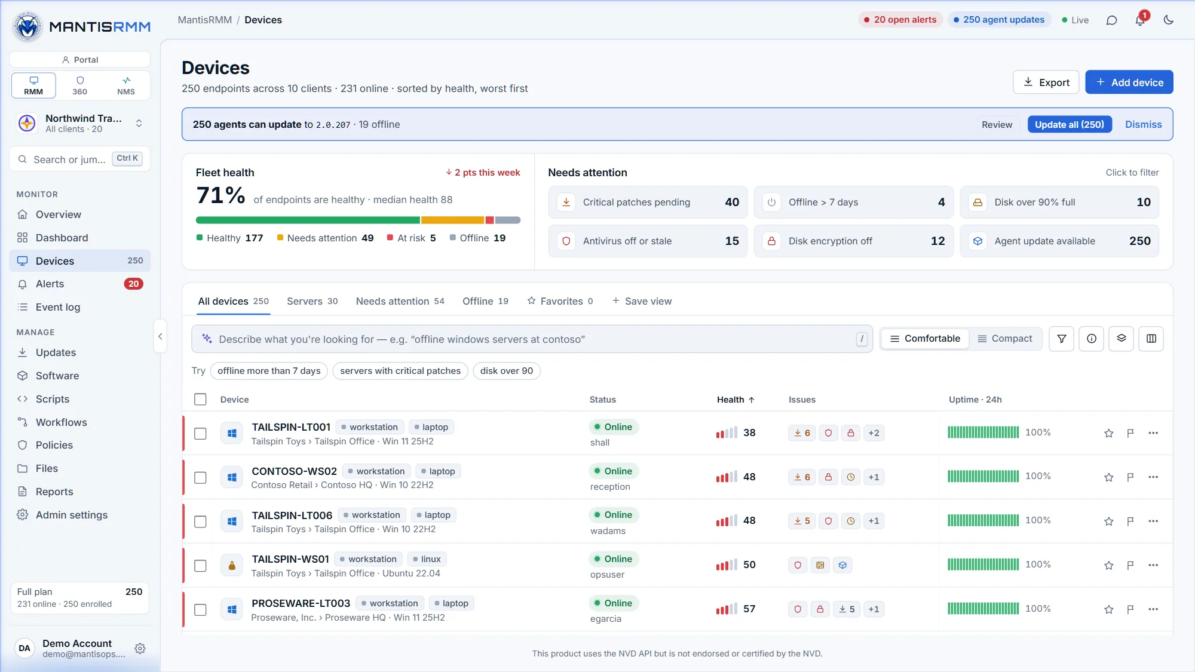Open the Needs attention tab
The width and height of the screenshot is (1195, 672).
click(x=400, y=301)
